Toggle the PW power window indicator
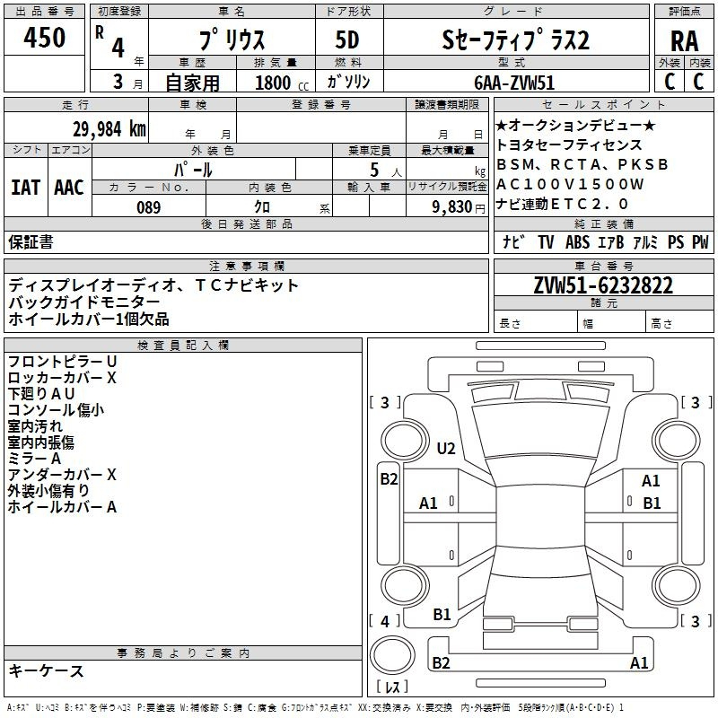Viewport: 718px width, 718px height. tap(699, 241)
